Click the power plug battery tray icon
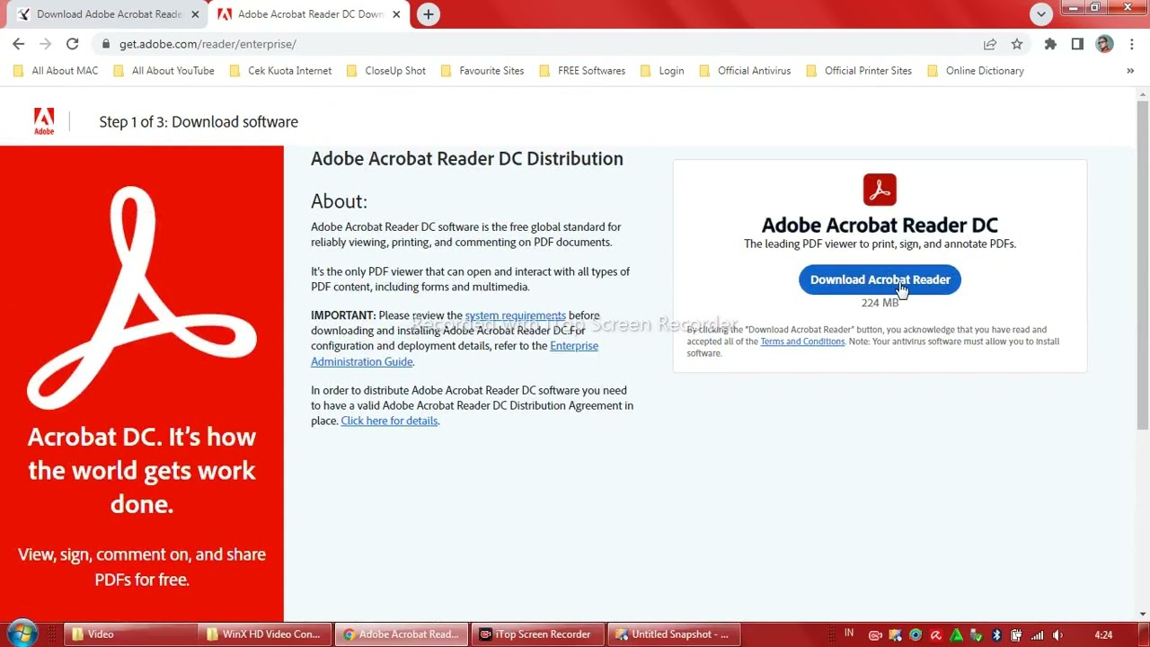Image resolution: width=1150 pixels, height=647 pixels. coord(1017,635)
